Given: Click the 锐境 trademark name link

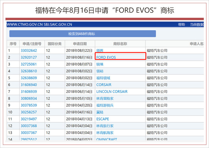Looking at the screenshot, I should [x=100, y=64].
